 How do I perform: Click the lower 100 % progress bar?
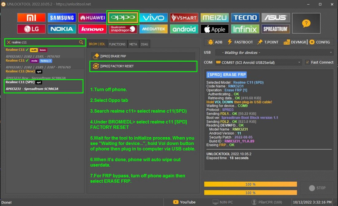[x=250, y=193]
